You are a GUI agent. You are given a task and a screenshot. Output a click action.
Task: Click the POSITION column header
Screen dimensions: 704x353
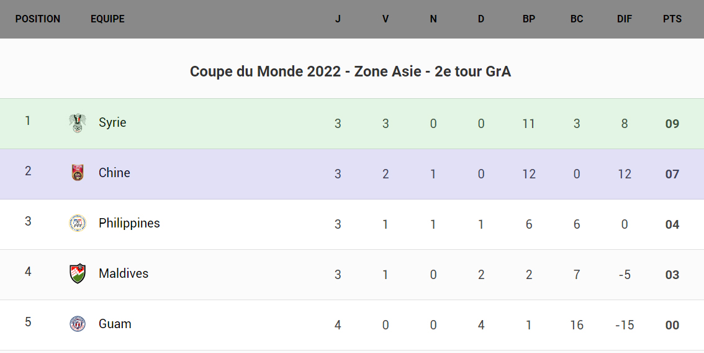38,19
